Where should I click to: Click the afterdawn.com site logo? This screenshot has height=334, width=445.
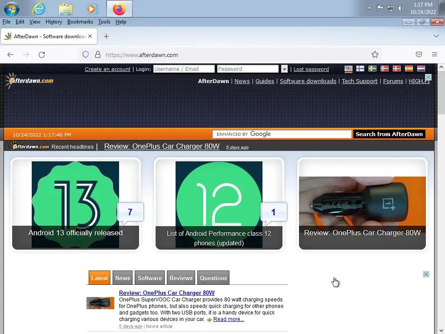[30, 80]
